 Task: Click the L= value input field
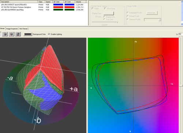pos(180,34)
